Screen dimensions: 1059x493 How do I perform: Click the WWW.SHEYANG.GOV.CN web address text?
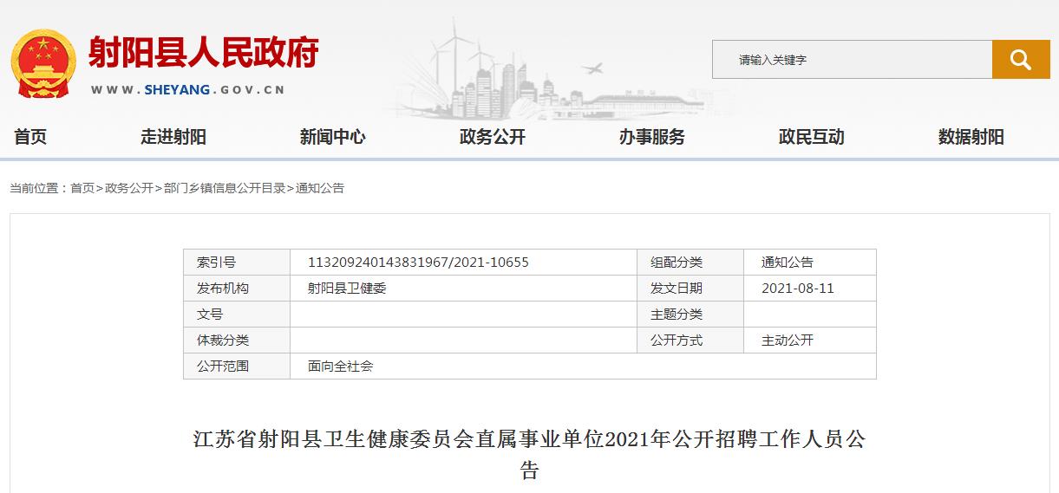[188, 89]
